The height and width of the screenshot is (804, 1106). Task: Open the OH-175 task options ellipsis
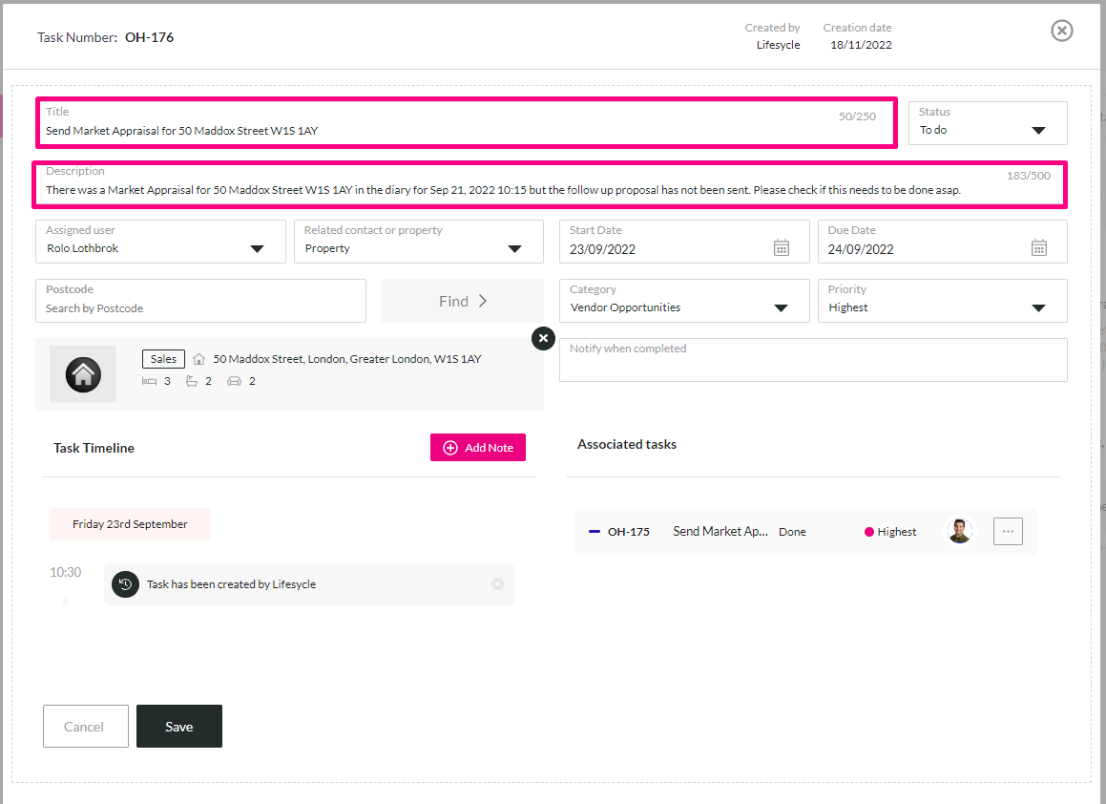pos(1008,532)
